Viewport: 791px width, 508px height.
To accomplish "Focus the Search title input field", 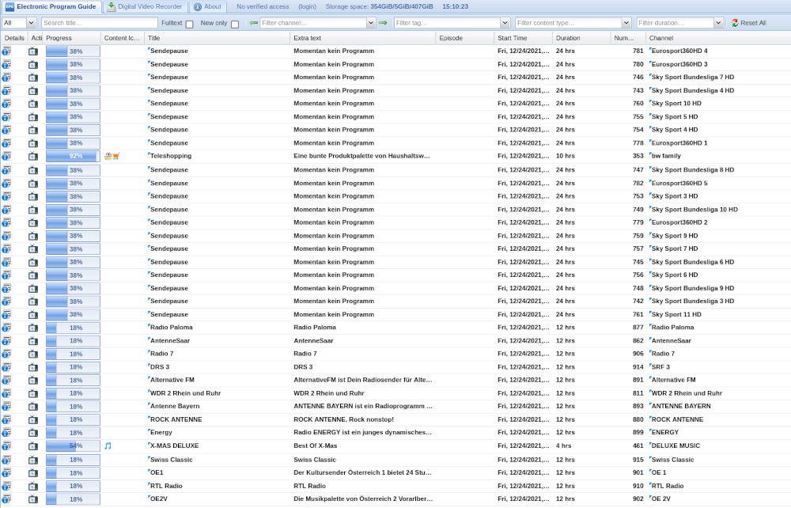I will (100, 23).
